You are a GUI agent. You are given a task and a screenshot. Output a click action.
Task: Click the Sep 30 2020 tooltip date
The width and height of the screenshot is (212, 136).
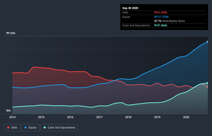tap(130, 8)
